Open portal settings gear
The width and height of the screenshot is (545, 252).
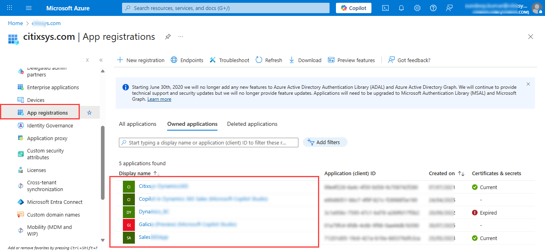(x=417, y=8)
